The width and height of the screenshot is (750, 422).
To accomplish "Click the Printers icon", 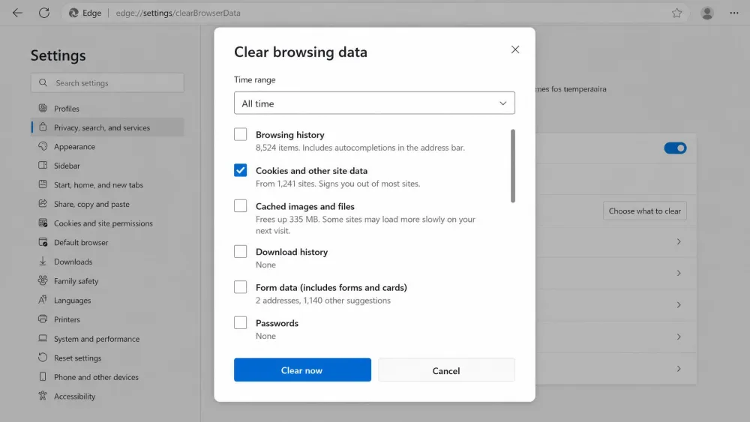I will click(x=43, y=319).
